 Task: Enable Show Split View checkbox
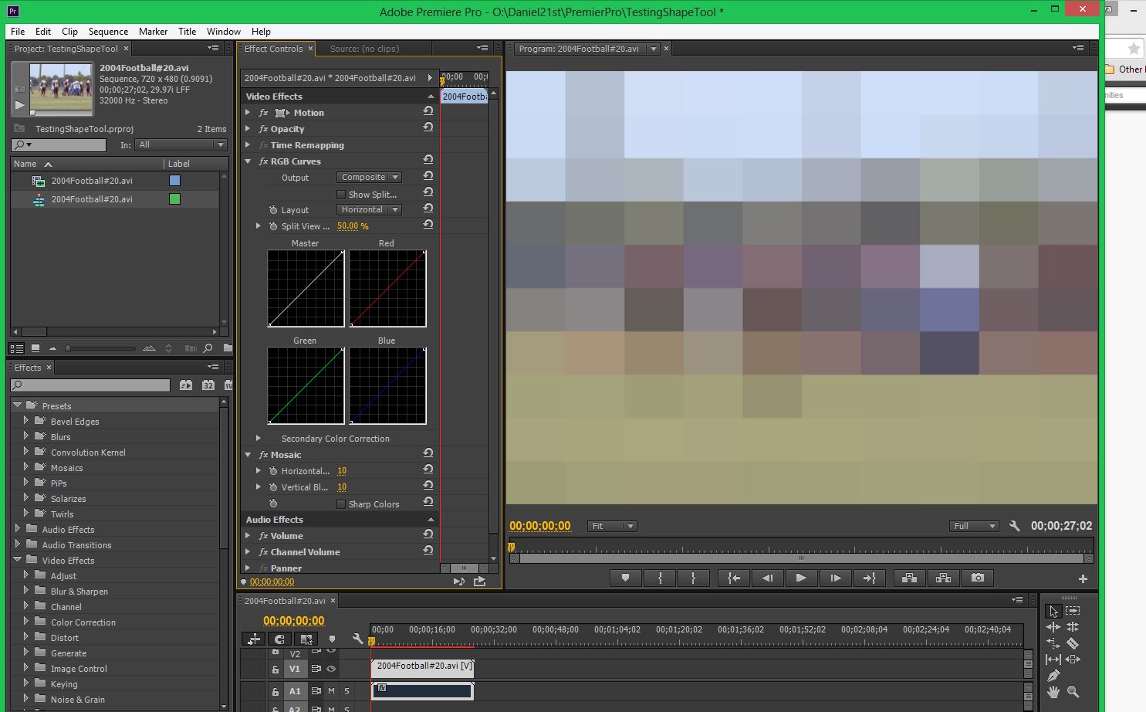(341, 195)
